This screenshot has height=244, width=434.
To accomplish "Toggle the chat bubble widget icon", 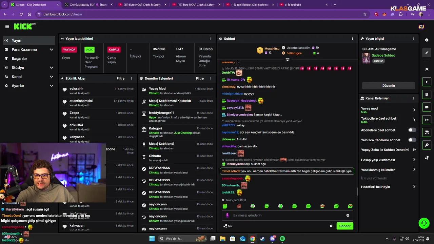I will [427, 107].
